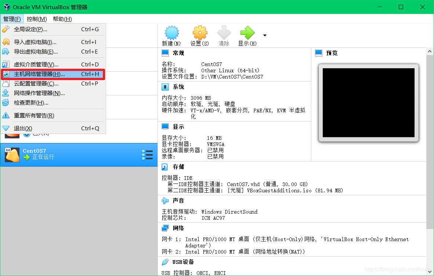The image size is (434, 276).
Task: Click the 常规 monitor icon
Action: click(165, 53)
